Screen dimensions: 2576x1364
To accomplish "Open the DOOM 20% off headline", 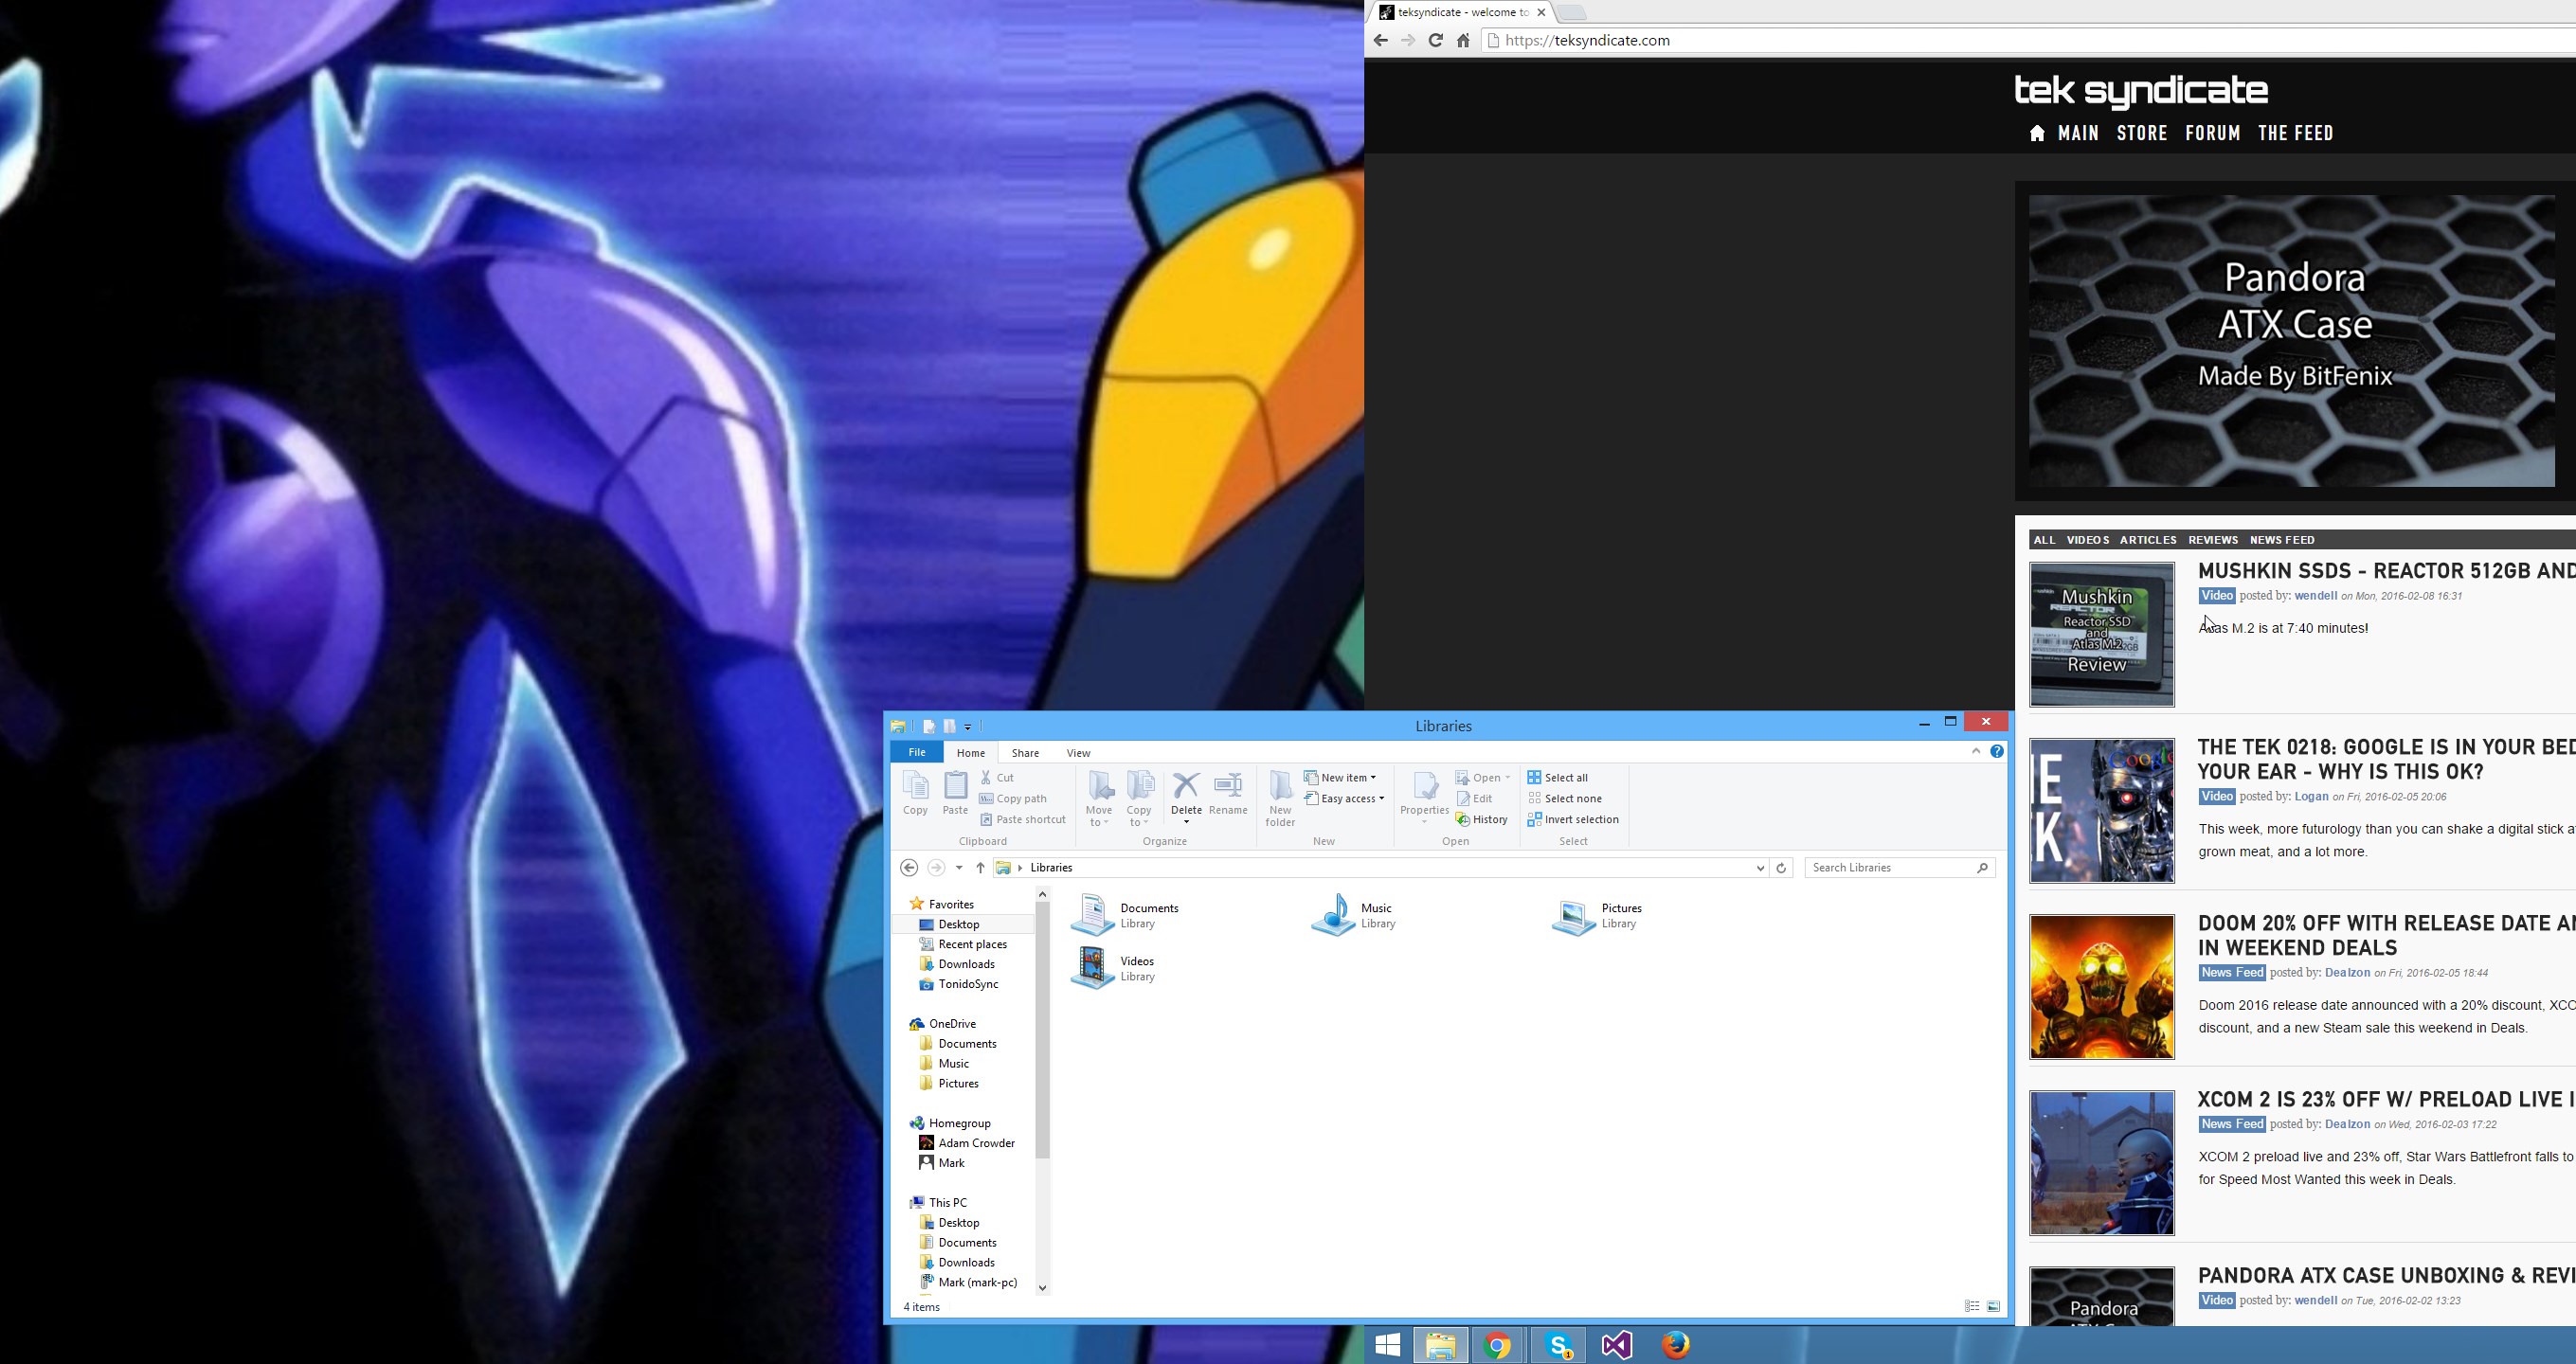I will coord(2386,935).
